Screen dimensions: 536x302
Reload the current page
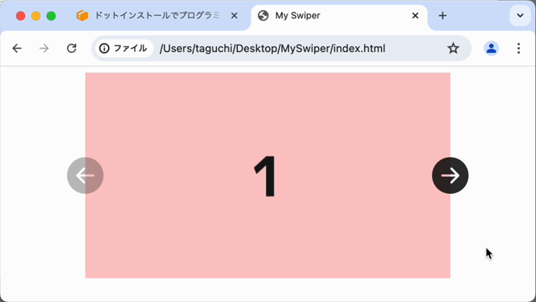pos(71,49)
